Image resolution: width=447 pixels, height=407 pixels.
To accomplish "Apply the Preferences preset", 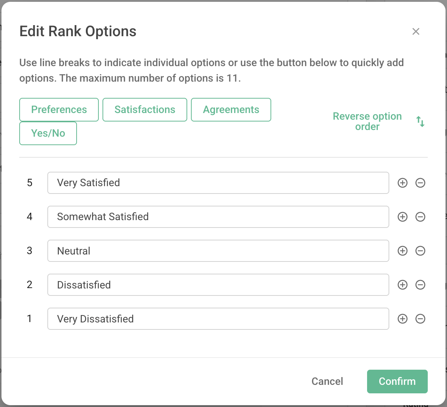I will tap(59, 109).
